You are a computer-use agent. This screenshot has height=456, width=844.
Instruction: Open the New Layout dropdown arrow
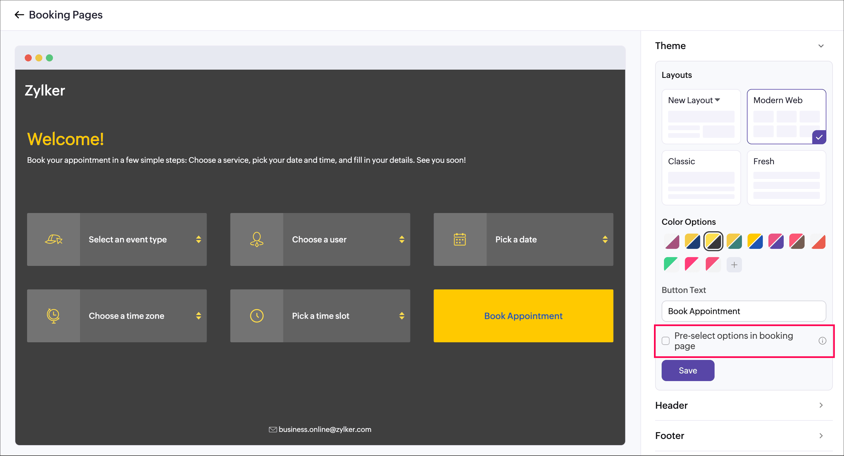(717, 100)
